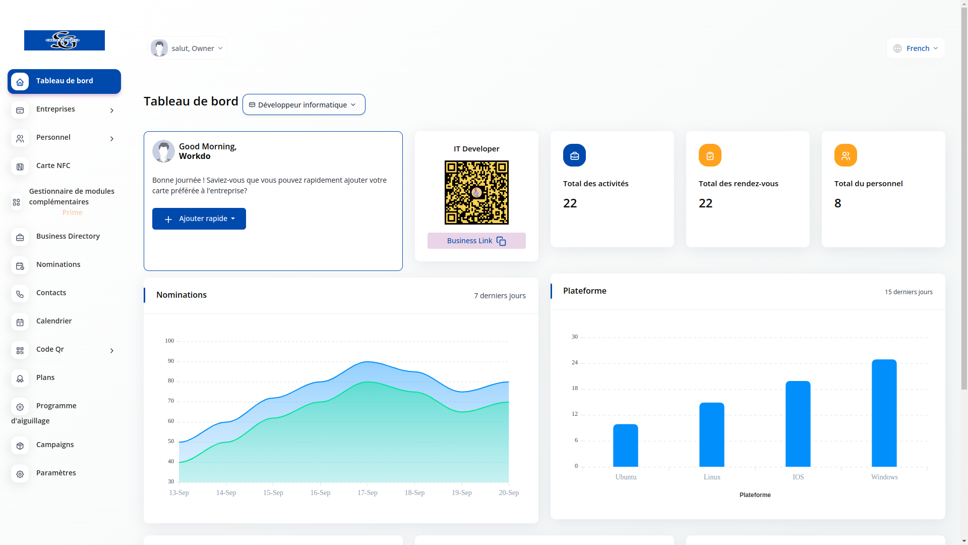Screen dimensions: 968x545
Task: Expand the Code Qr submenu chevron
Action: coord(112,351)
